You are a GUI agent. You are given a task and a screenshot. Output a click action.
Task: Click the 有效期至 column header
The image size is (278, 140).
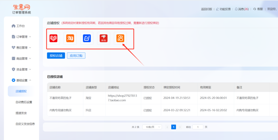tap(206, 88)
